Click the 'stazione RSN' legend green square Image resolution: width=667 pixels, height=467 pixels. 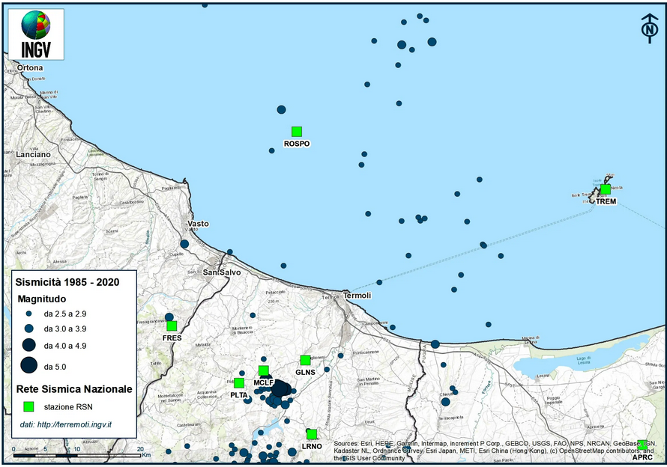pyautogui.click(x=29, y=406)
